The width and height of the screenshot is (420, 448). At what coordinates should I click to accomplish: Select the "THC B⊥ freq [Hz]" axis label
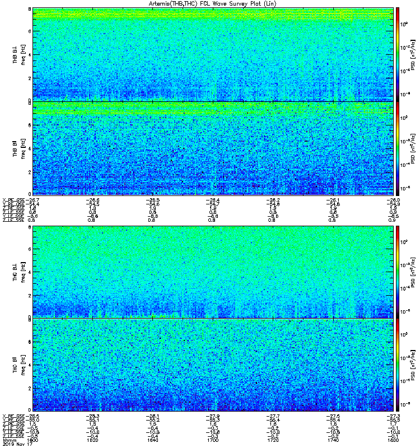19,272
